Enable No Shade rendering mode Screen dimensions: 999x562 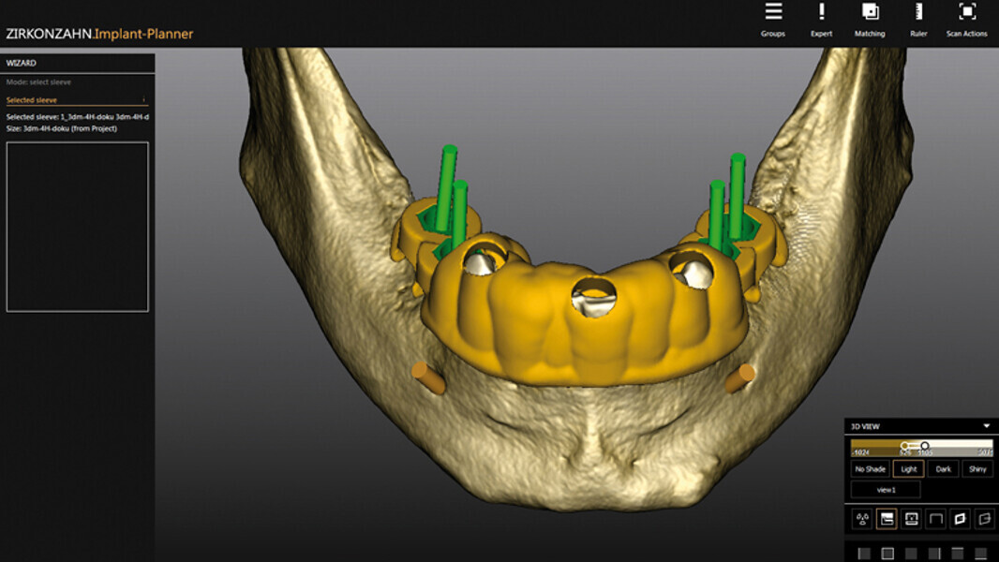[869, 468]
